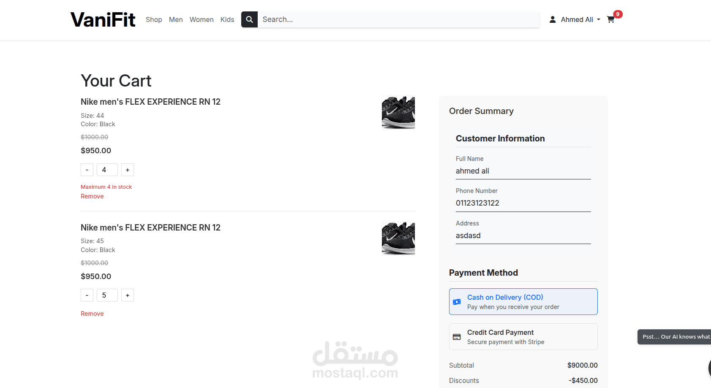Click the Discounts value -$450.00
The height and width of the screenshot is (388, 711).
point(583,380)
